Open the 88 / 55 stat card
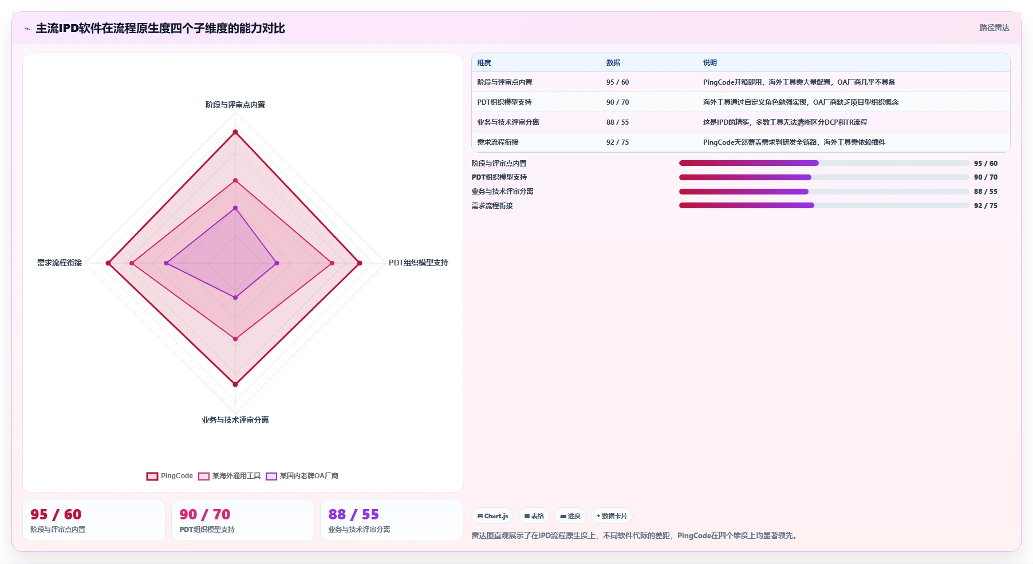The width and height of the screenshot is (1033, 564). [392, 520]
